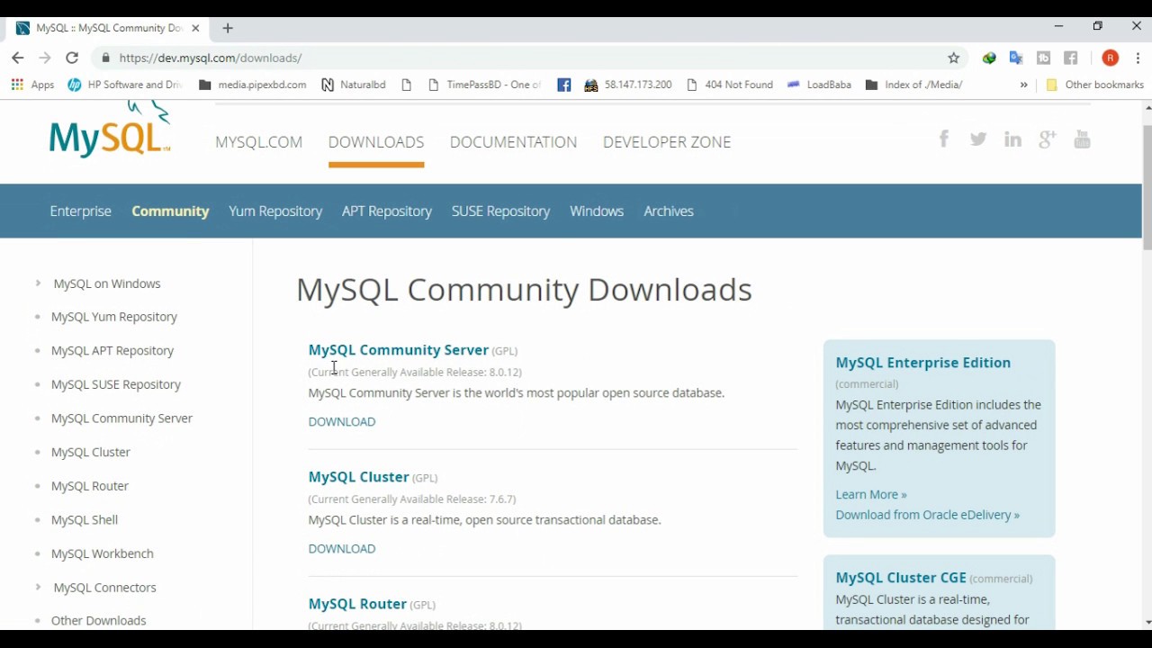Open the Facebook bookmark icon
Screen dimensions: 1152x648
coord(564,85)
